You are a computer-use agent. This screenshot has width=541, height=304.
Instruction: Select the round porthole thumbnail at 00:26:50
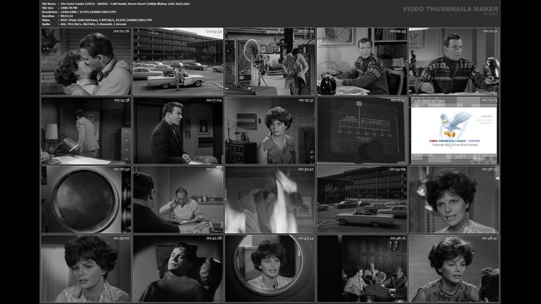pyautogui.click(x=86, y=200)
